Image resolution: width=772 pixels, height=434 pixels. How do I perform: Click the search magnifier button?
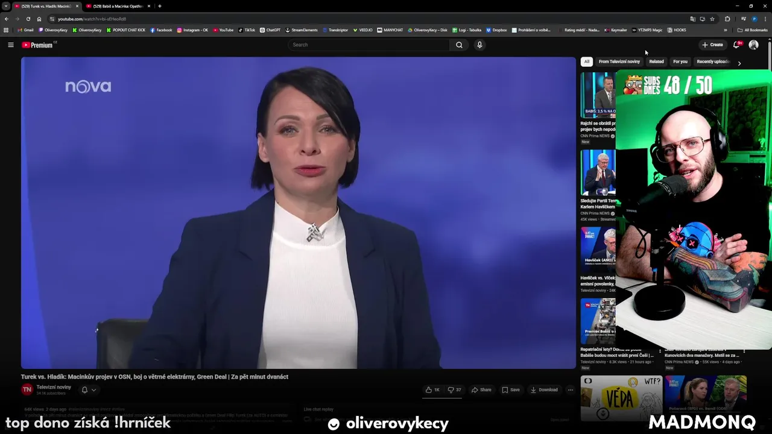pos(459,45)
